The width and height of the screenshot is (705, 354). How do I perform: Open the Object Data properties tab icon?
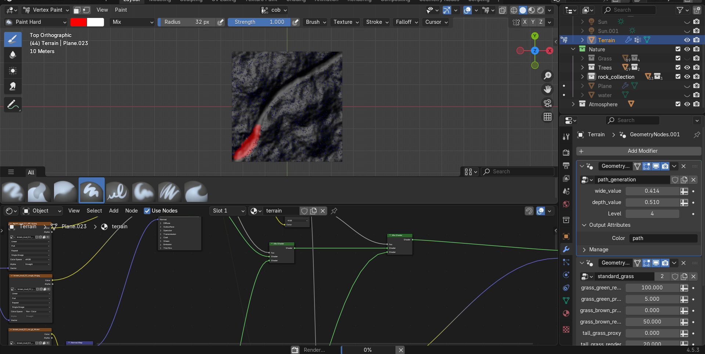pos(566,300)
